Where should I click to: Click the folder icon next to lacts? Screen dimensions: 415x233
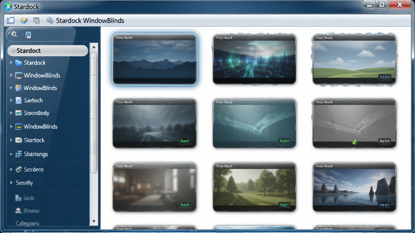pyautogui.click(x=18, y=198)
